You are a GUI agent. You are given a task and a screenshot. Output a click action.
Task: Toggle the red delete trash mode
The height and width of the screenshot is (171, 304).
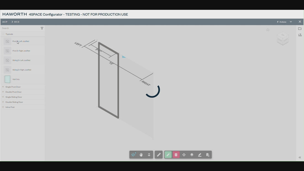coord(176,155)
